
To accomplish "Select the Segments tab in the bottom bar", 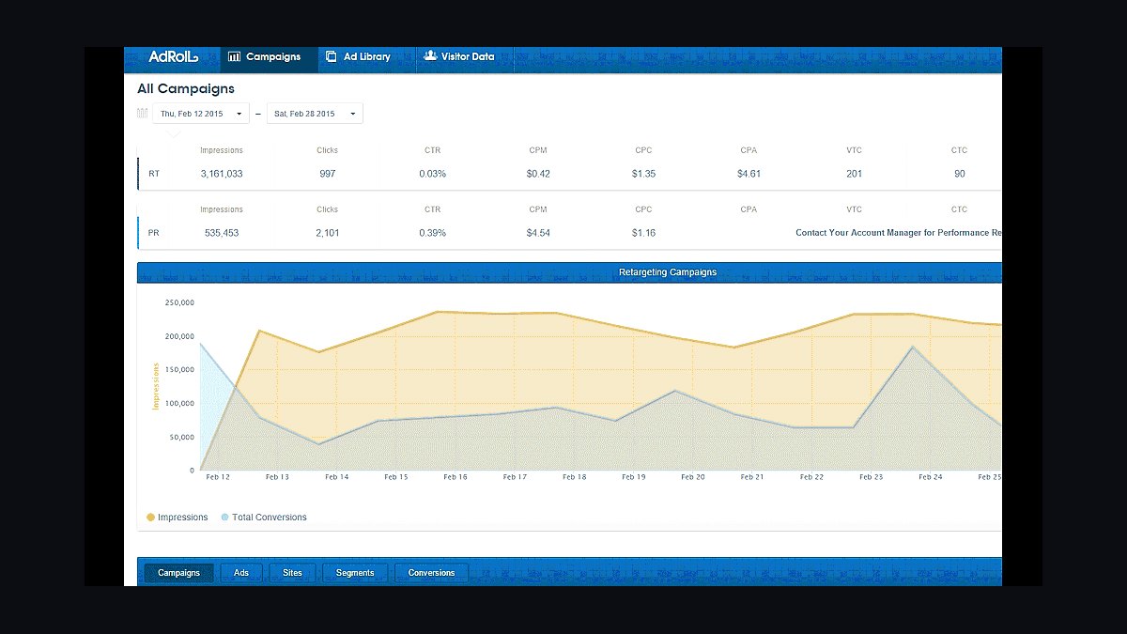I will pos(355,573).
